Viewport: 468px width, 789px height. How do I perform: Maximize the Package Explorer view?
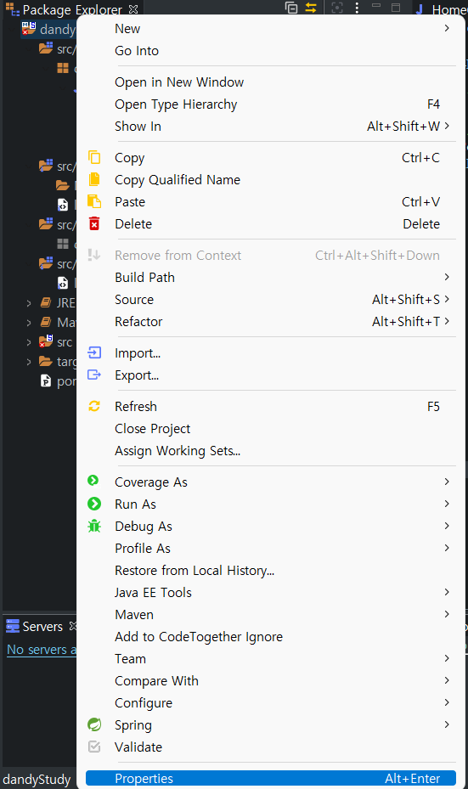pyautogui.click(x=396, y=8)
